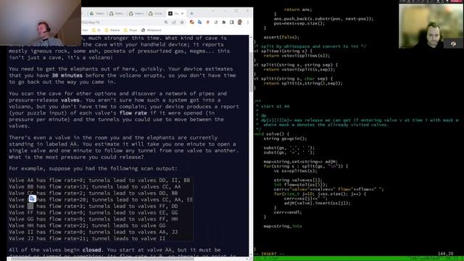
Task: Click the 'cerr<<endl;' line in editor
Action: click(x=288, y=212)
